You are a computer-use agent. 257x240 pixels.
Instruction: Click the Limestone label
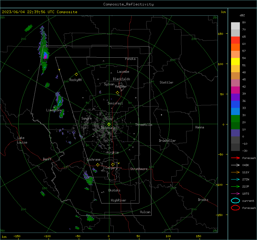[x=54, y=110]
